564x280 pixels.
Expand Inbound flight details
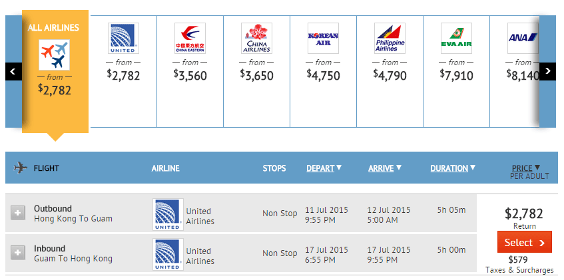pos(18,253)
